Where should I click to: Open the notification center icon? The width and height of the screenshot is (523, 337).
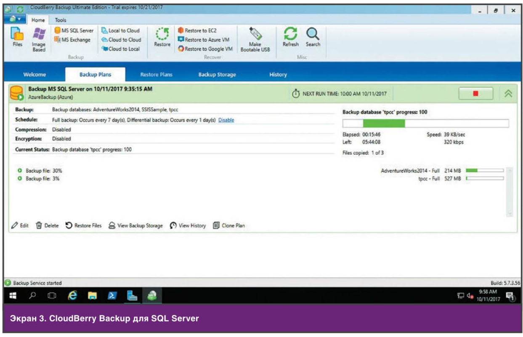coord(511,297)
